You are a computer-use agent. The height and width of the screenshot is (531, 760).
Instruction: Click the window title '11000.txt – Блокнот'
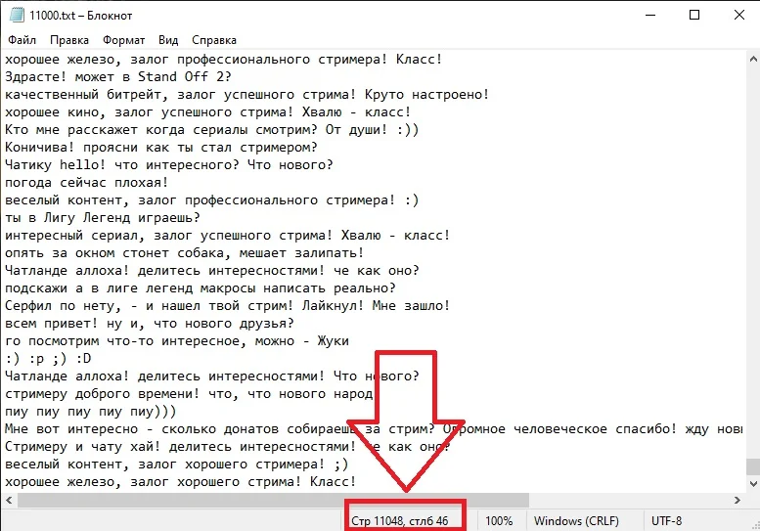[80, 16]
